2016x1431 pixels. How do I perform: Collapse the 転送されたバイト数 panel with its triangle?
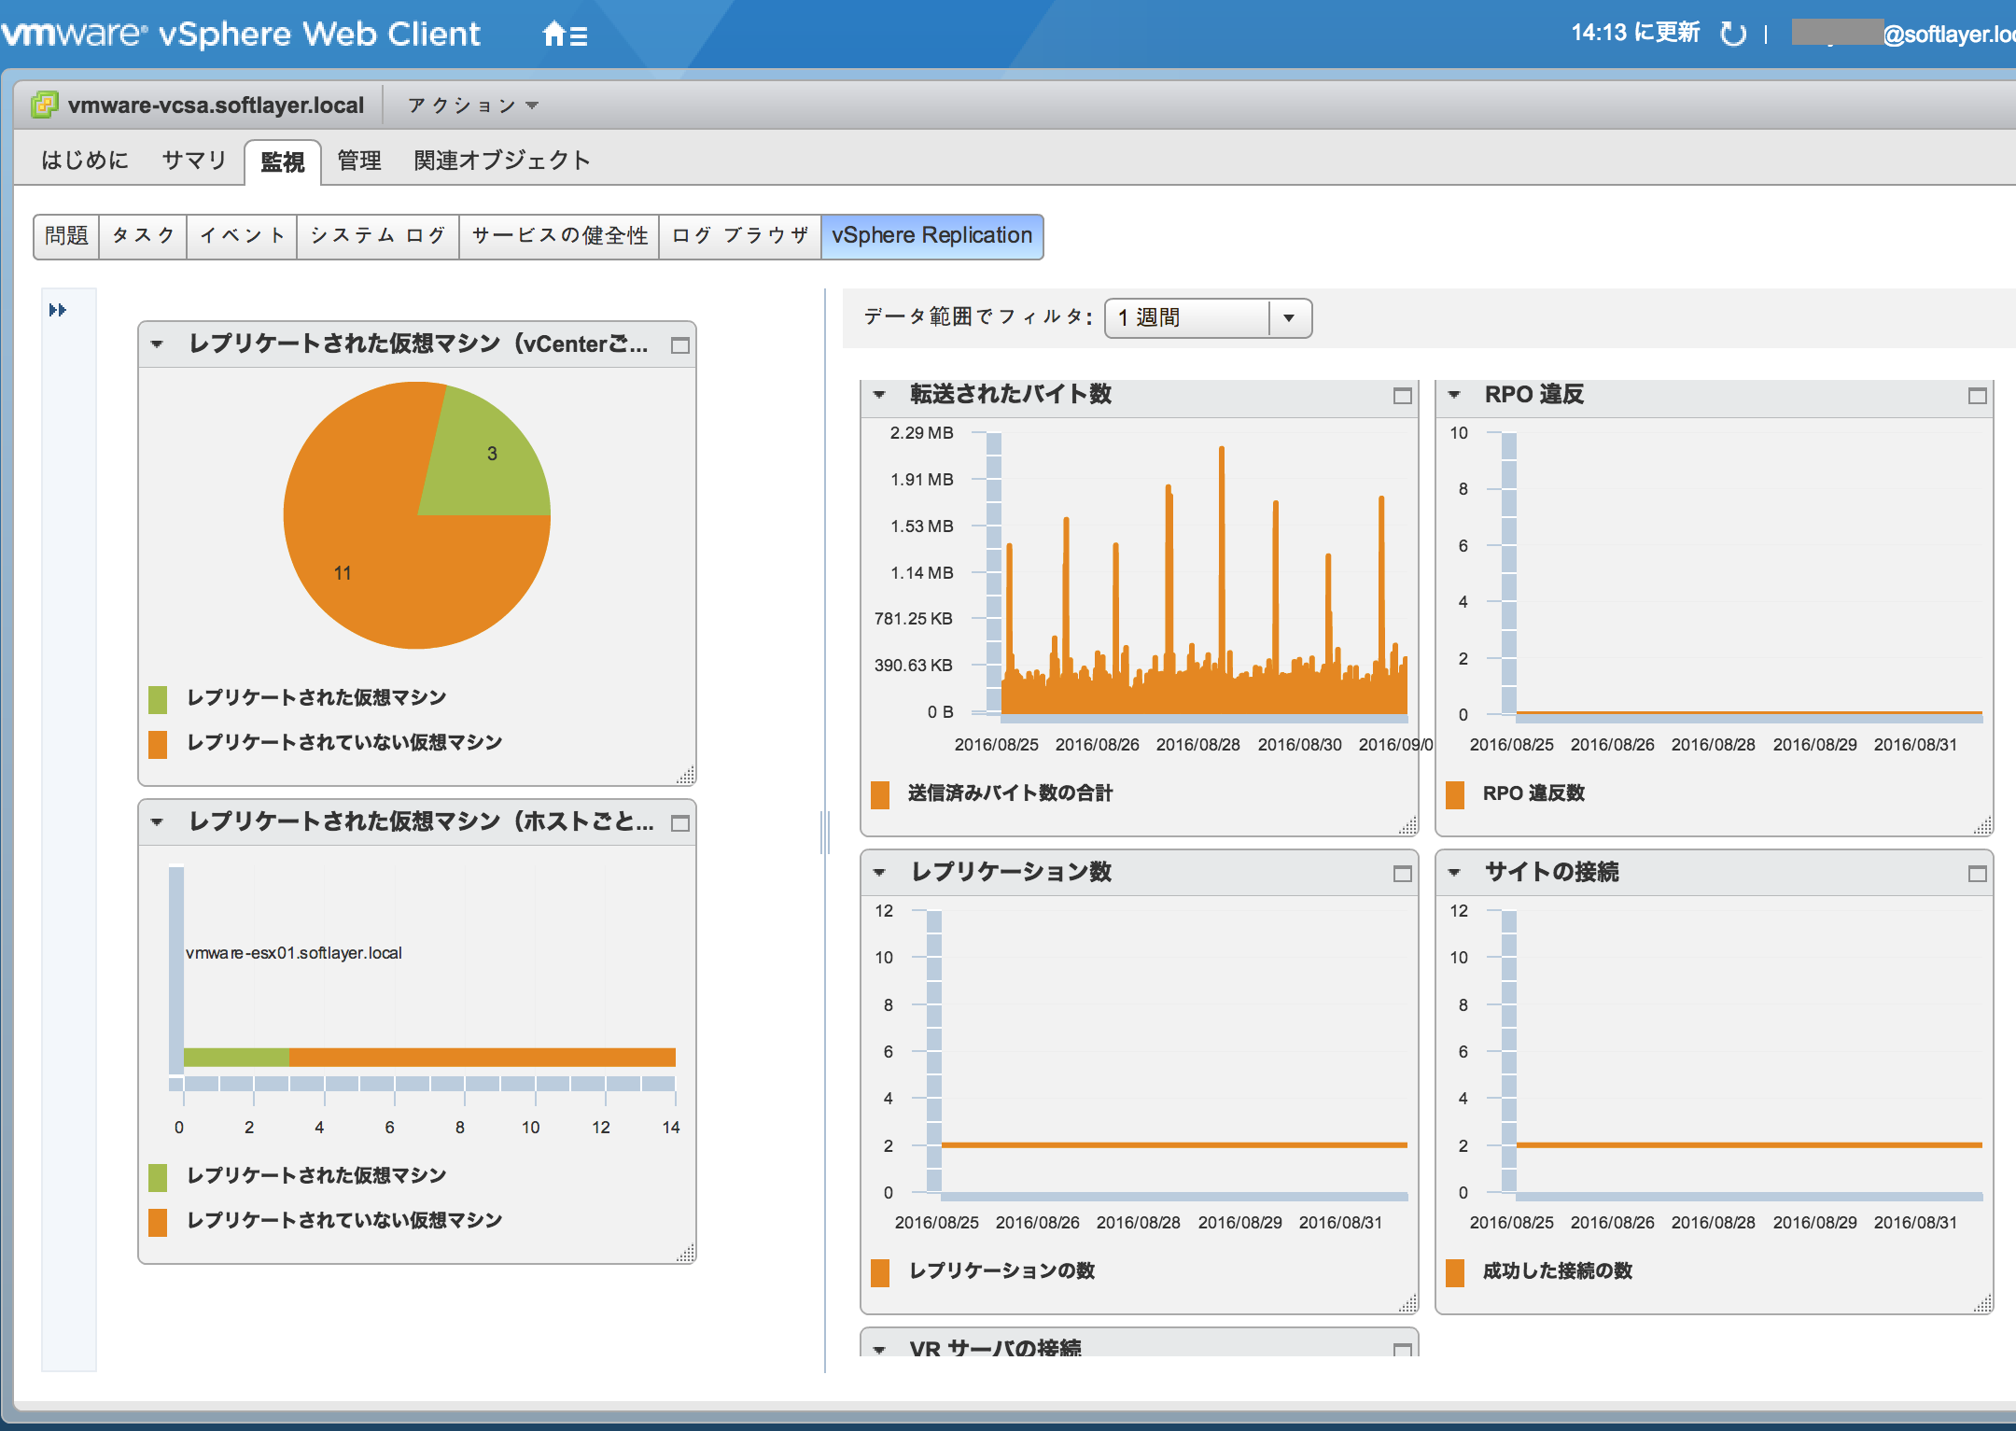(878, 396)
